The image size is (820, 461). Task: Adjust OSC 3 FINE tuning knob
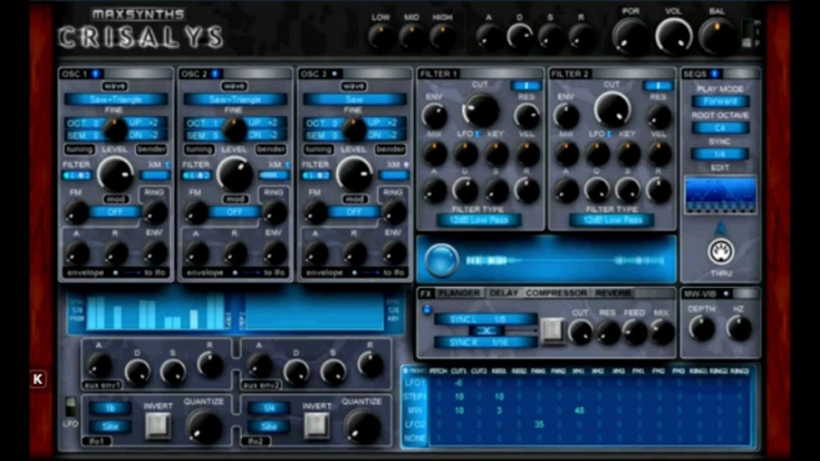[354, 129]
